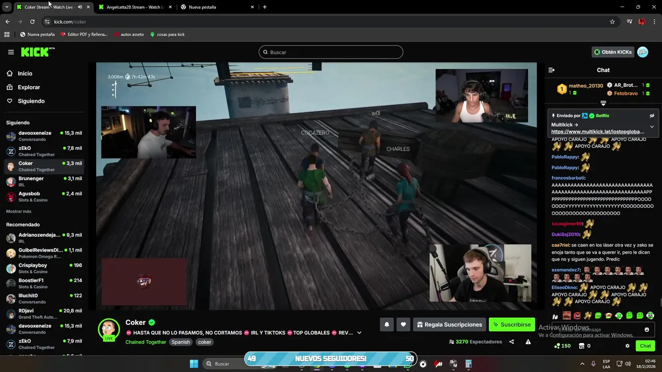662x372 pixels.
Task: Collapse the chat panel with arrow icon
Action: pyautogui.click(x=551, y=70)
